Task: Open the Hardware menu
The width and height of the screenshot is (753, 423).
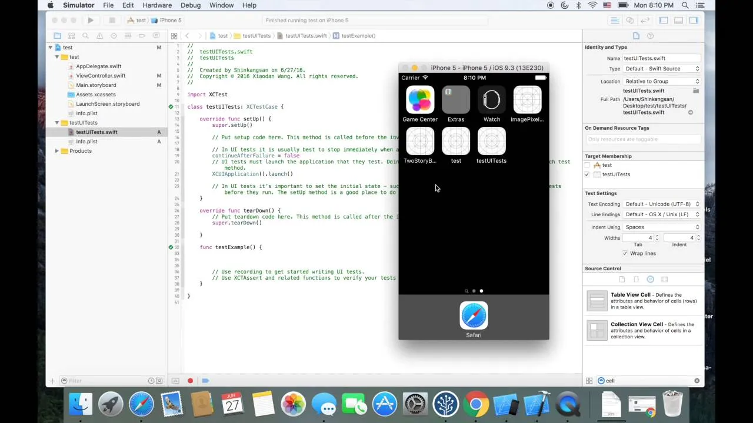Action: point(157,5)
